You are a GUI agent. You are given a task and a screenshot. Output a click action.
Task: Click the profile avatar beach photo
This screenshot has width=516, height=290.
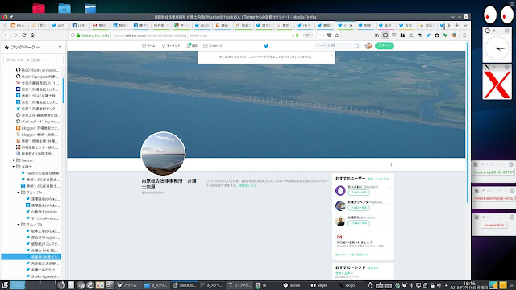(x=163, y=154)
